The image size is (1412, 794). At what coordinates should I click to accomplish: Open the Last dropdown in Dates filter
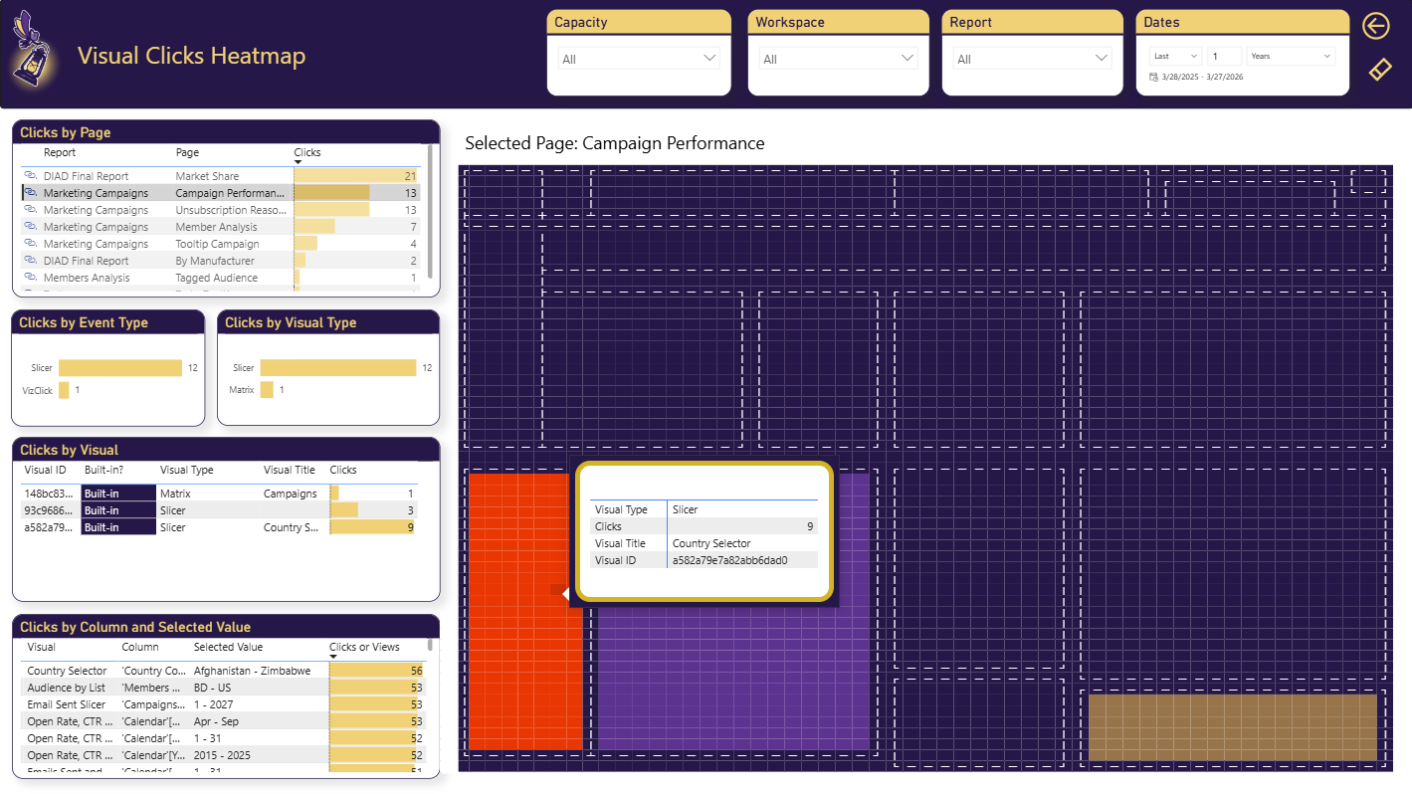1174,56
